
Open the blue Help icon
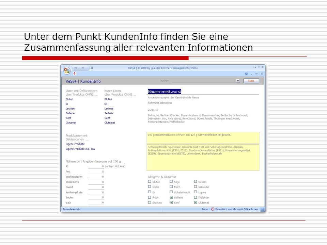point(246,74)
